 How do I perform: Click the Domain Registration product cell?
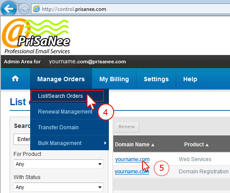pyautogui.click(x=204, y=172)
